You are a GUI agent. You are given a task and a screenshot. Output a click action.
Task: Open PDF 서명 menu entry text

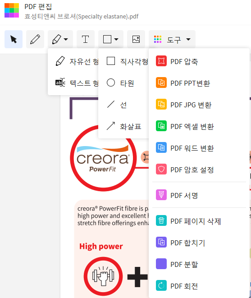184,196
